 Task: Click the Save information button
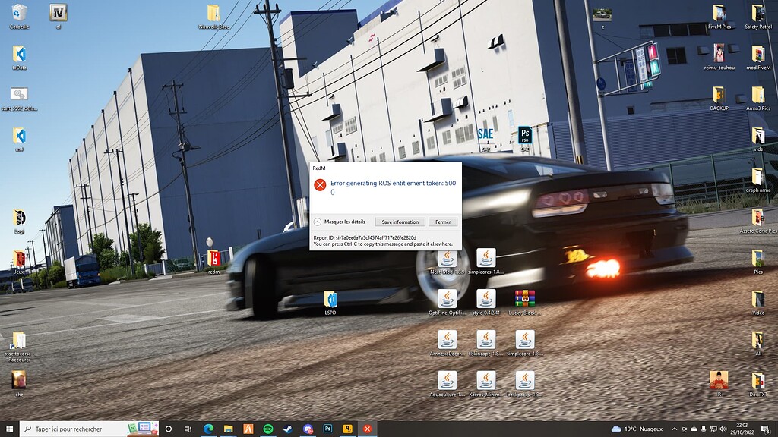pyautogui.click(x=400, y=222)
